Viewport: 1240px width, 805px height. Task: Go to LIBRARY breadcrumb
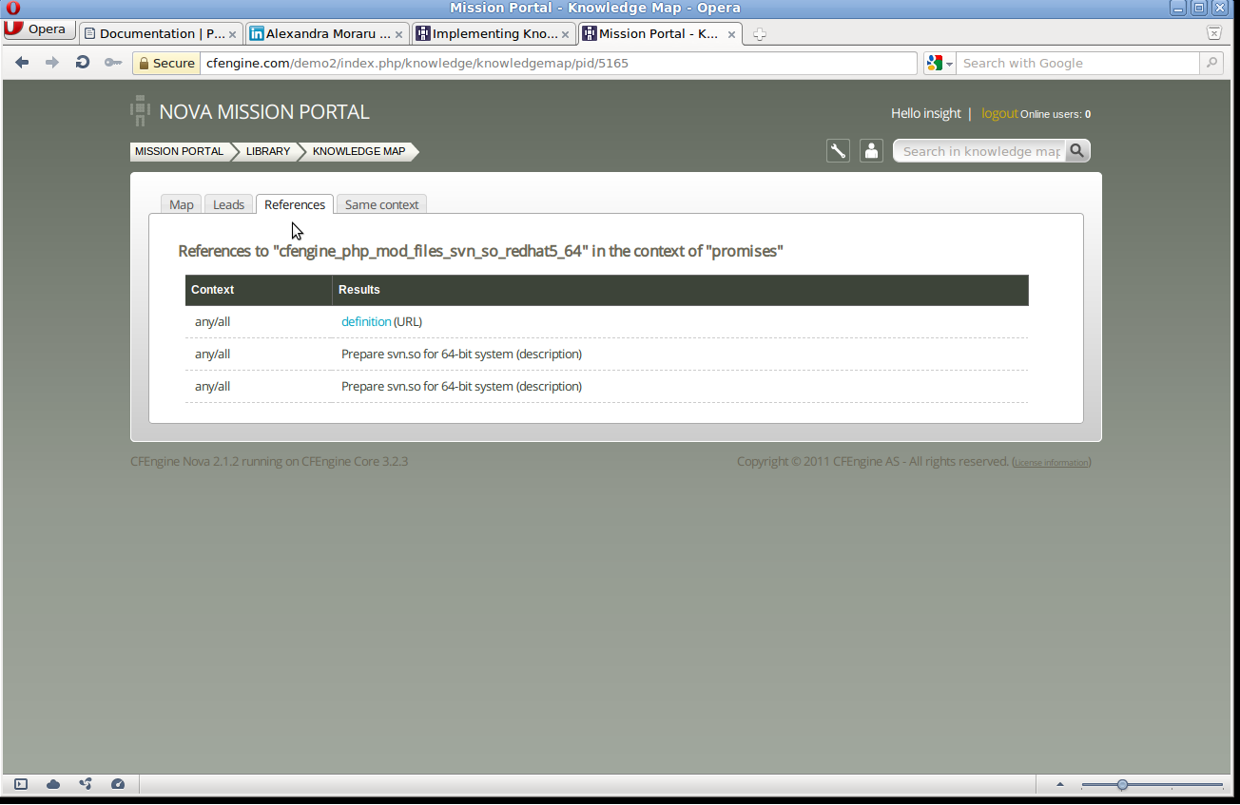[x=268, y=151]
